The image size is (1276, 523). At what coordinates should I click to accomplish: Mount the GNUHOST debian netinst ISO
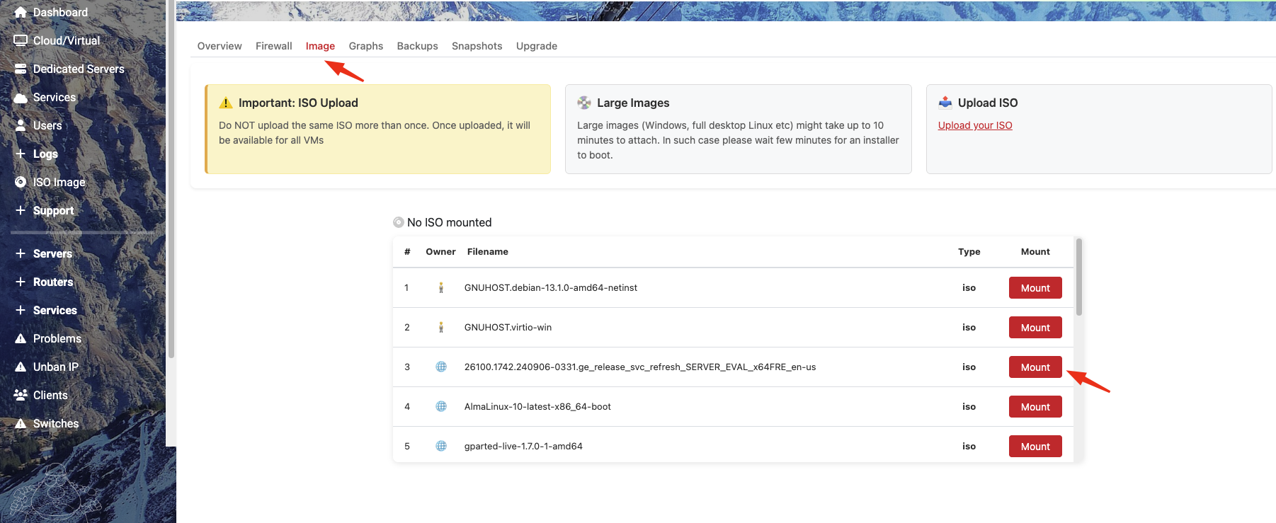click(1035, 288)
